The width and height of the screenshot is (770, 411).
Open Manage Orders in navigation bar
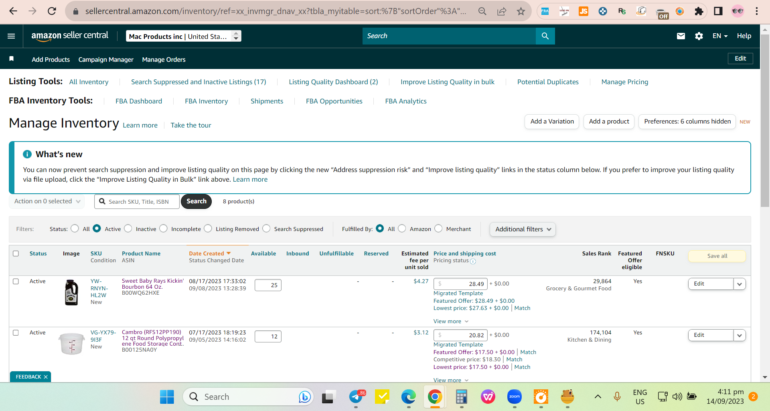[x=164, y=59]
